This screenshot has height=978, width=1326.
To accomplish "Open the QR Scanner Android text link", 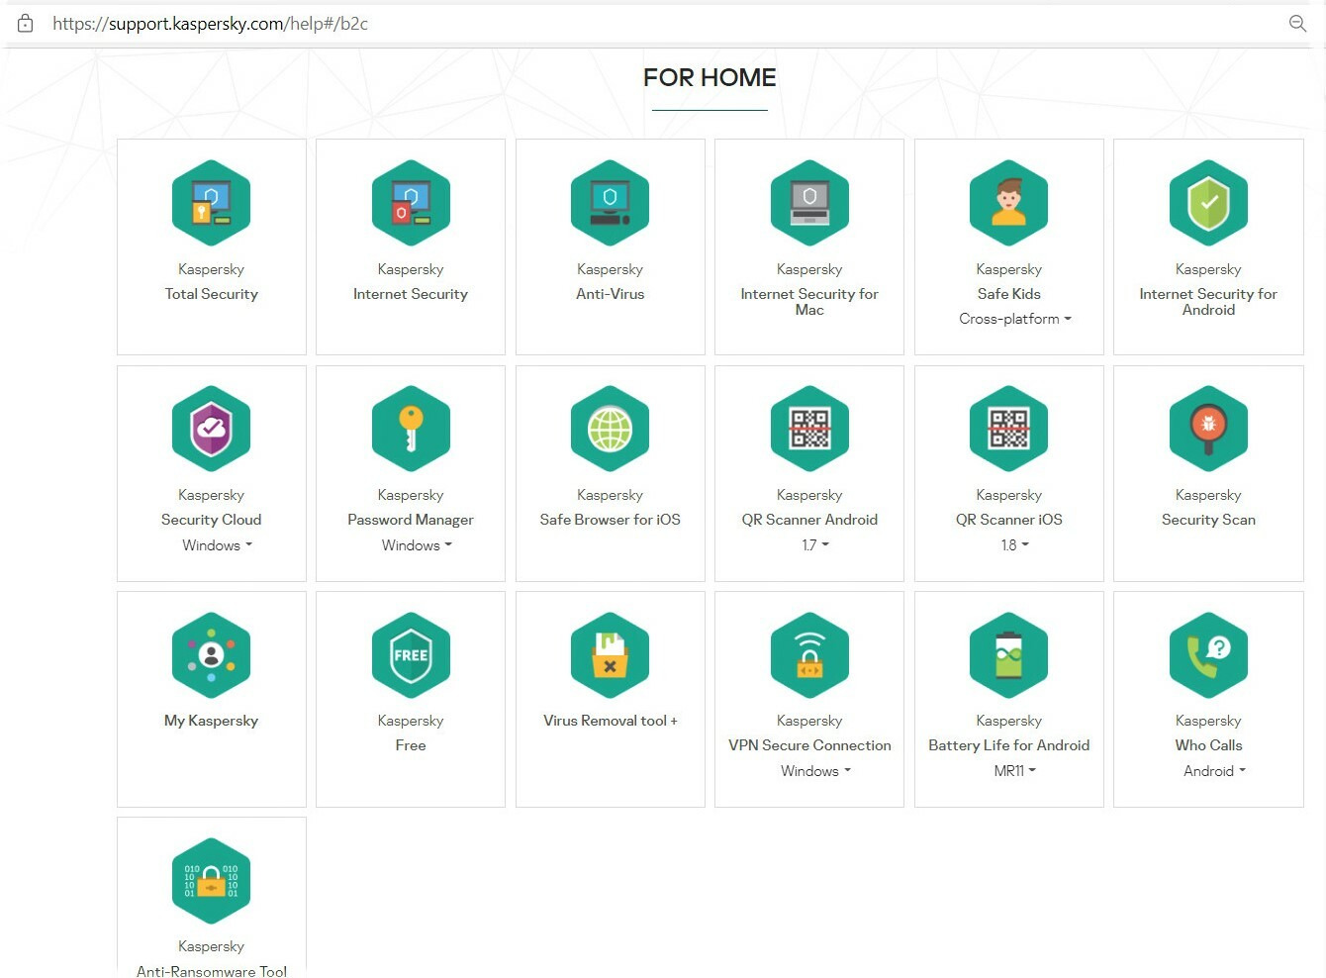I will click(809, 520).
